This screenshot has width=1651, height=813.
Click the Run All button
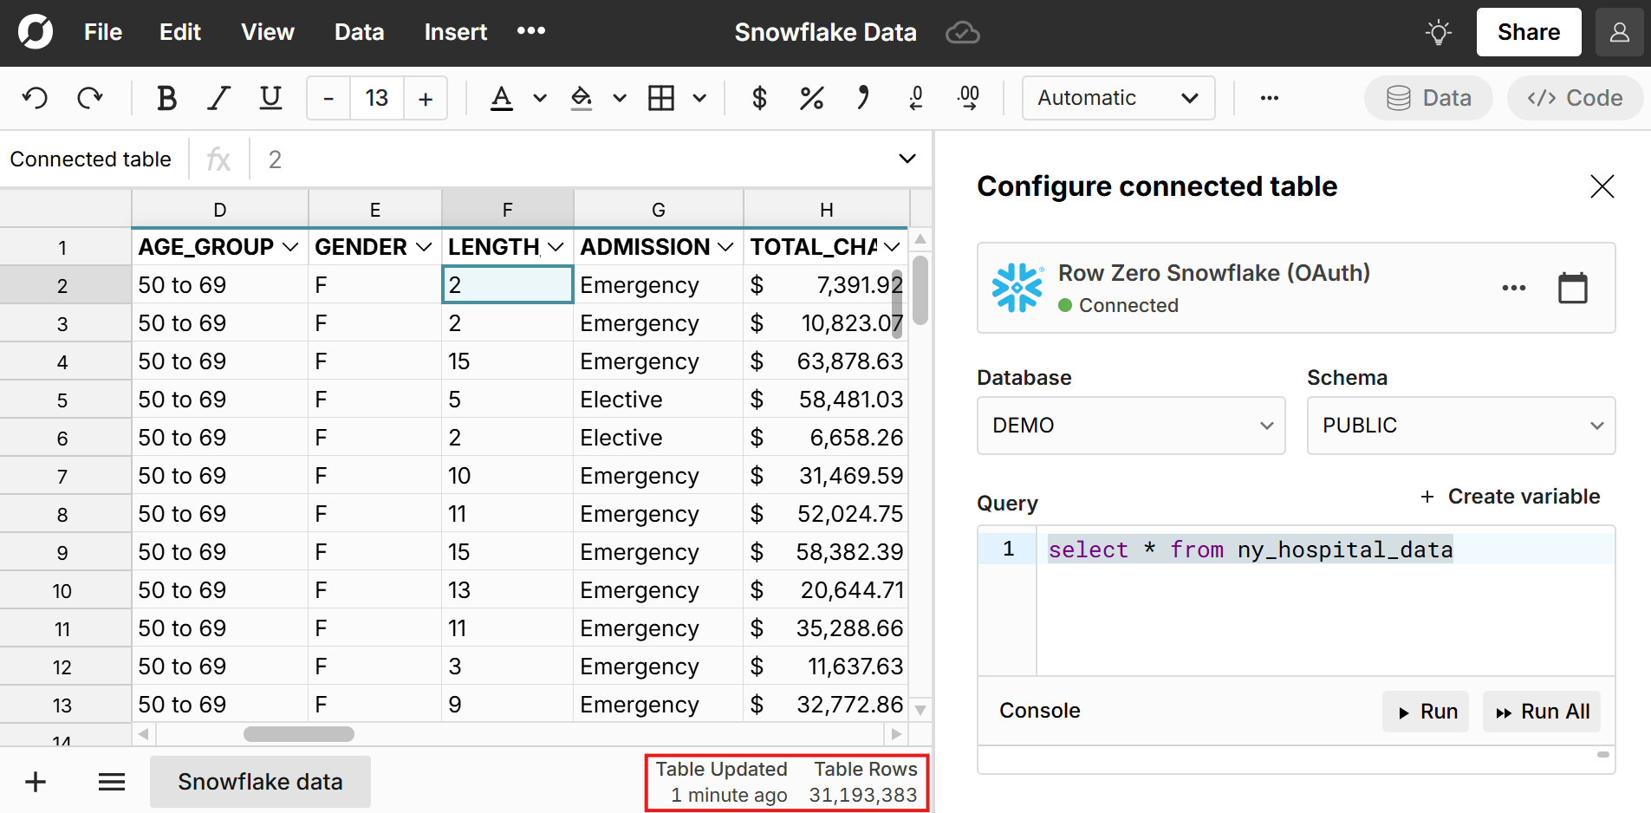(1542, 711)
